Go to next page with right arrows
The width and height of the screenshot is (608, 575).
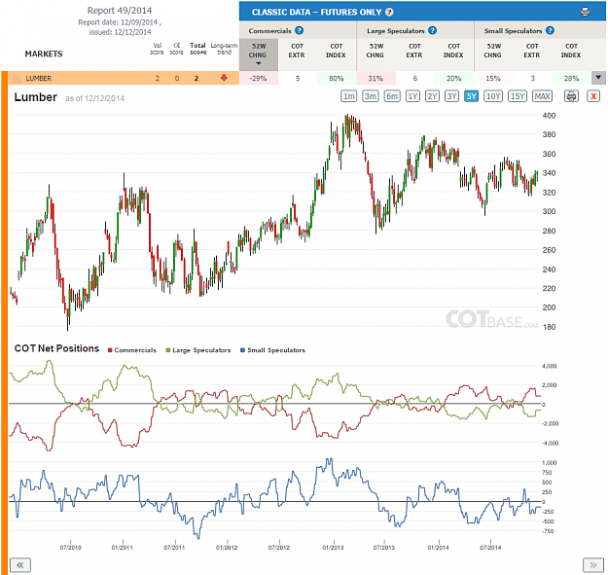coord(592,565)
